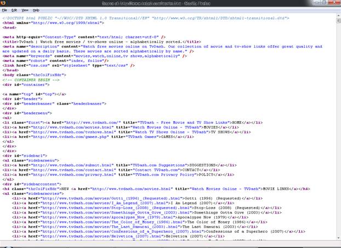Click the POLICY privacy.html source line

tap(118, 175)
